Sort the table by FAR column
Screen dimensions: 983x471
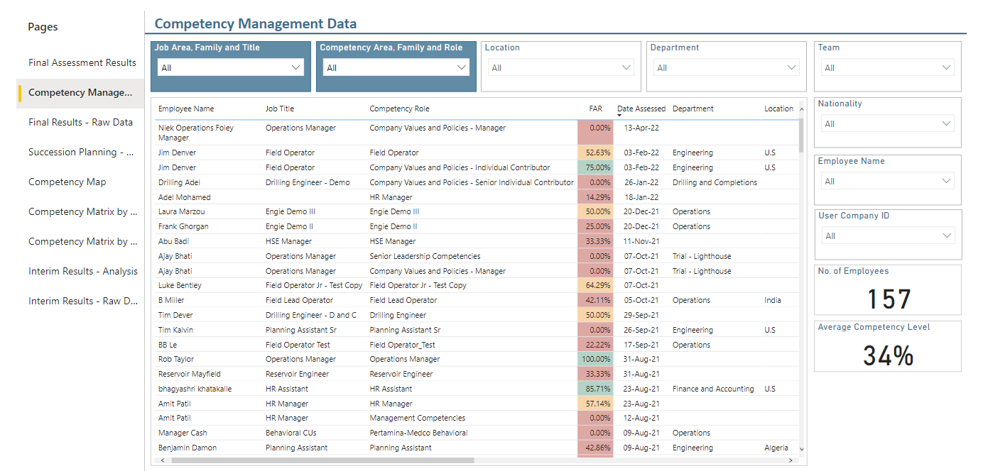click(595, 109)
